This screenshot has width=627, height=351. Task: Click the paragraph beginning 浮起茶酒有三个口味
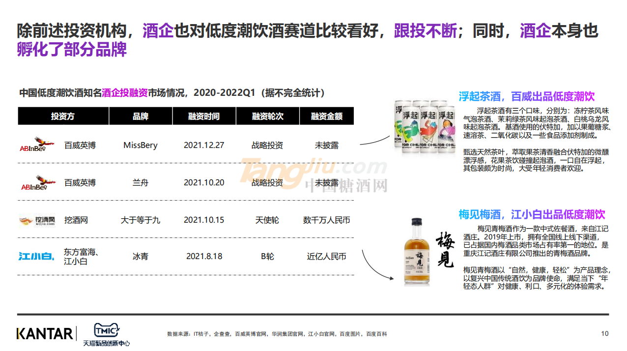(x=536, y=123)
